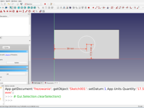Select the create circle tool
Image resolution: width=144 pixels, height=108 pixels.
[x=104, y=8]
